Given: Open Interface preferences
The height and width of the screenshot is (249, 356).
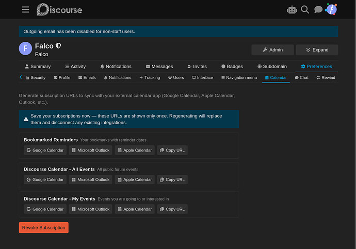Looking at the screenshot, I should 203,77.
